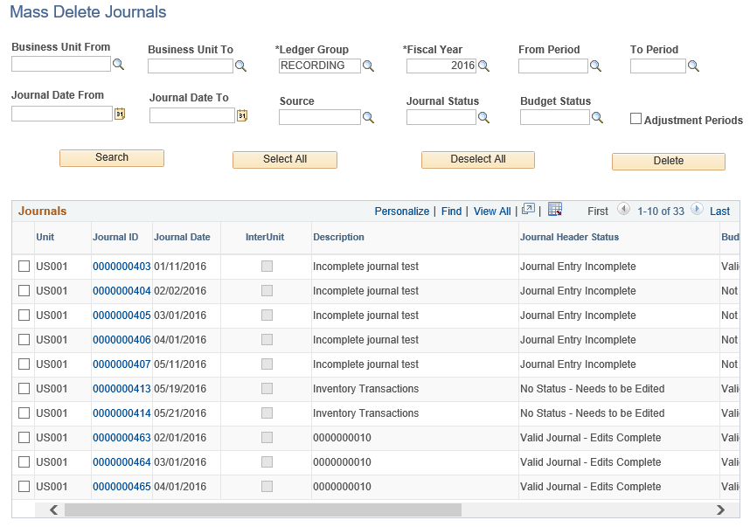This screenshot has width=750, height=527.
Task: Open the Fiscal Year lookup prompt
Action: (x=484, y=66)
